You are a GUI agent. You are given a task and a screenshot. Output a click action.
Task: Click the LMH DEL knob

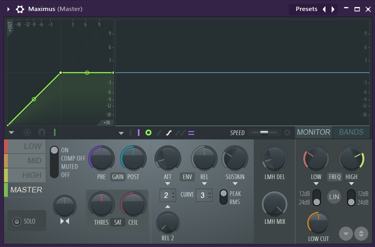click(274, 158)
